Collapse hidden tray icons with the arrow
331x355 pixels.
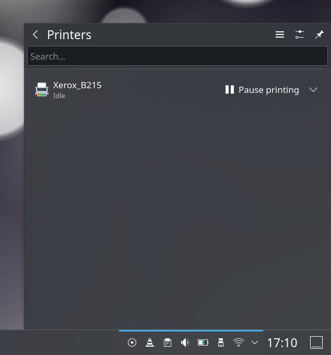click(x=255, y=342)
